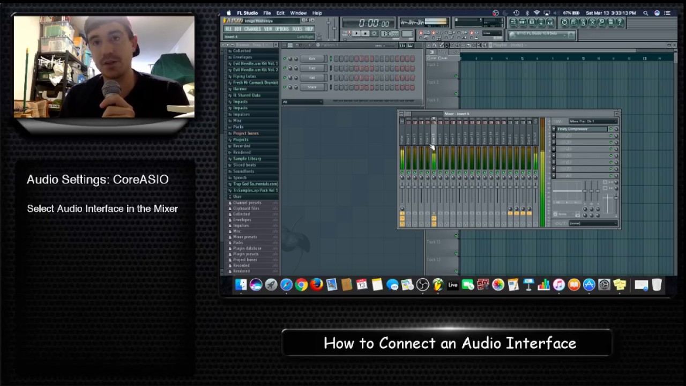The width and height of the screenshot is (686, 386).
Task: Click the undo history circular arrow icon
Action: click(564, 22)
